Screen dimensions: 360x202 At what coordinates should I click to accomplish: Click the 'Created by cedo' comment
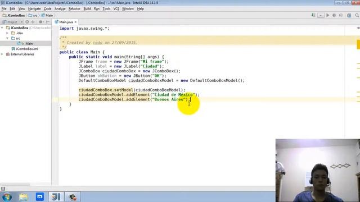point(100,43)
